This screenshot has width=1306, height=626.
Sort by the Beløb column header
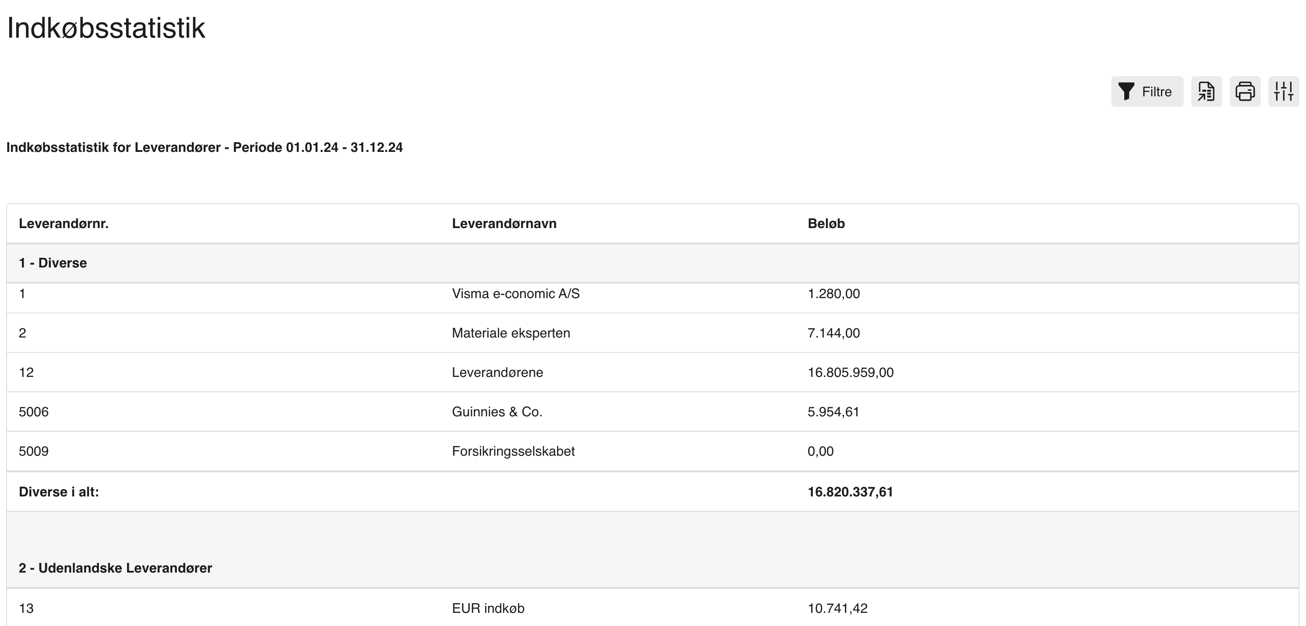827,223
